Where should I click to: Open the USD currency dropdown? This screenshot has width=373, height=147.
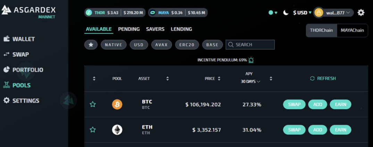302,12
